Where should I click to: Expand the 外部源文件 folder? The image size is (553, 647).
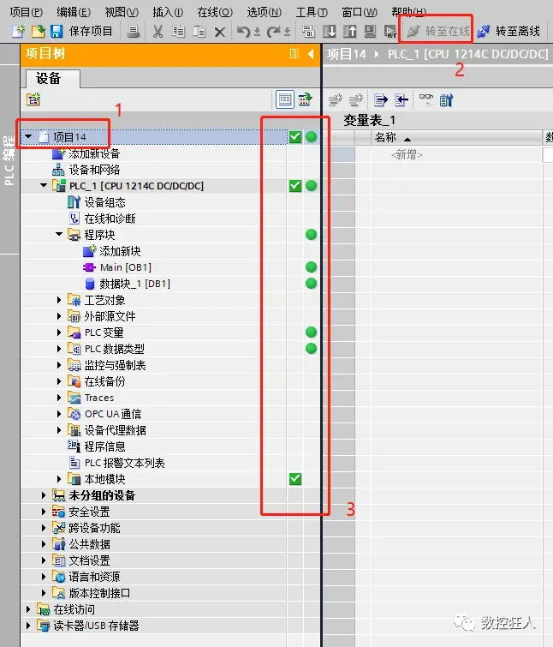click(59, 316)
